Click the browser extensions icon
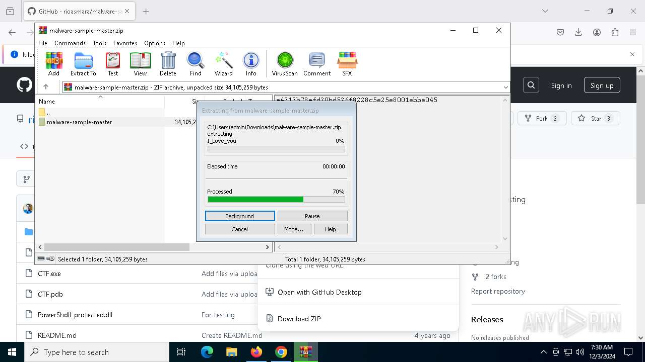645x362 pixels. coord(615,32)
